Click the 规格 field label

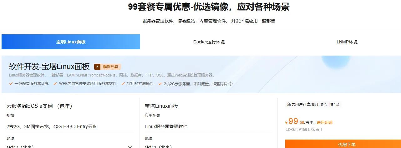(10, 115)
